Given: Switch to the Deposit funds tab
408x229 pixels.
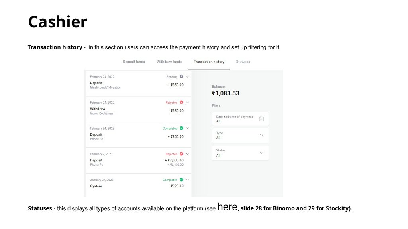Looking at the screenshot, I should point(134,62).
